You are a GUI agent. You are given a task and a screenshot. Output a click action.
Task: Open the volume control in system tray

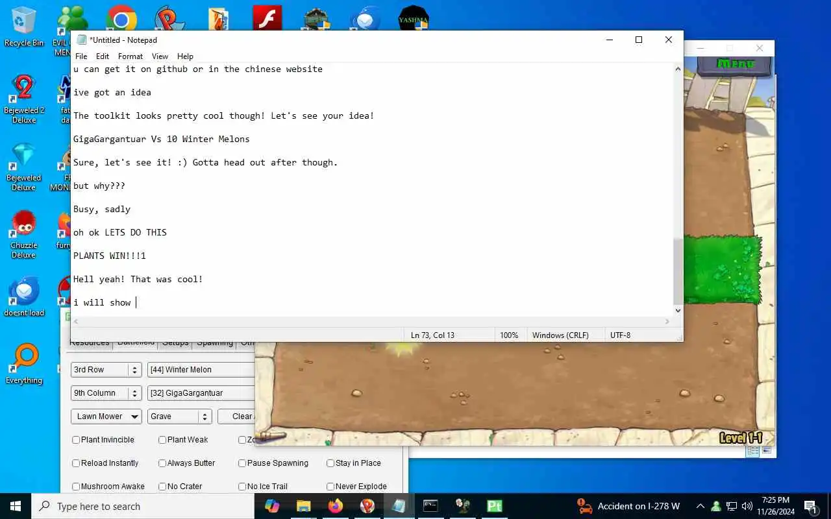747,506
